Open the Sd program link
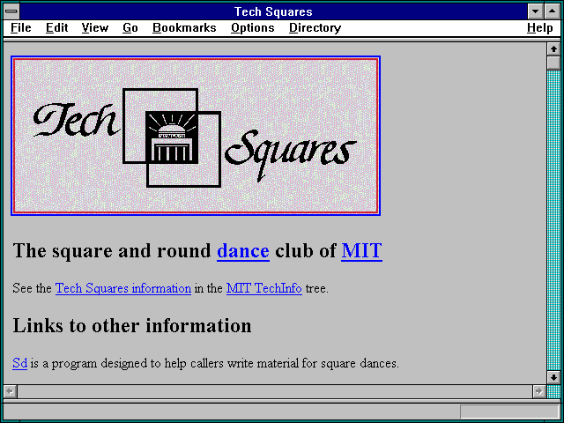 coord(19,363)
